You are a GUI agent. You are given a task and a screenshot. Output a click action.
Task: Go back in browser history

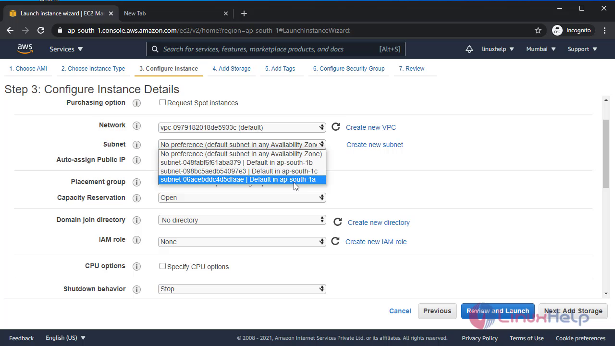[x=10, y=30]
